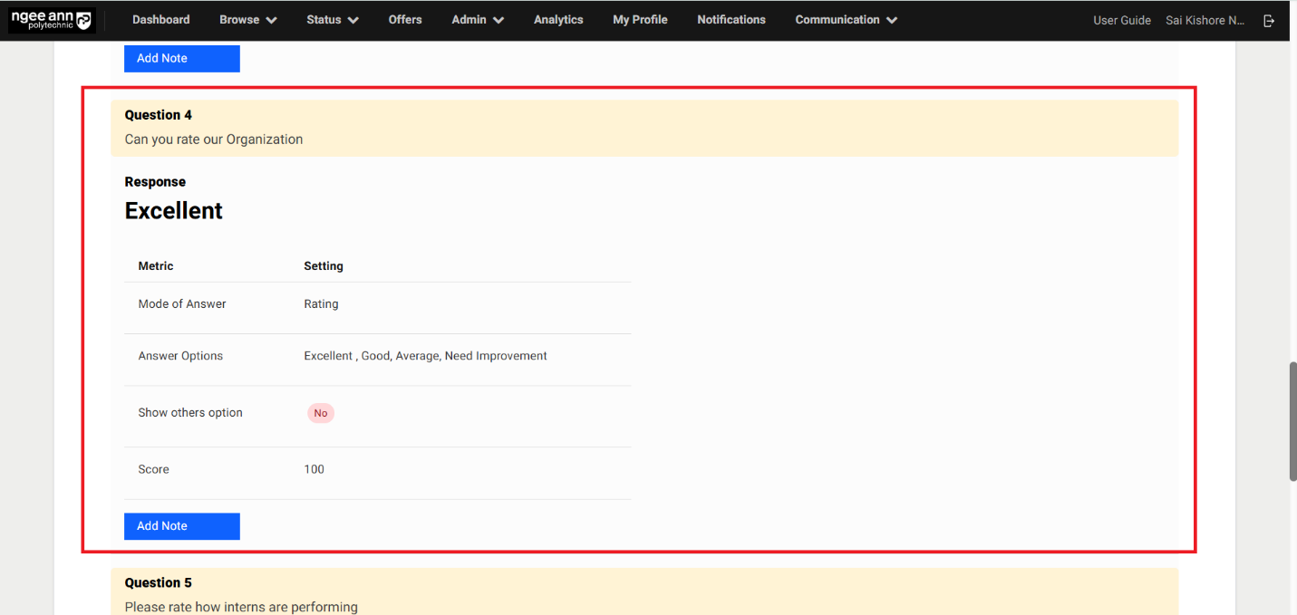
Task: Select Notifications in the top navigation
Action: coord(731,20)
